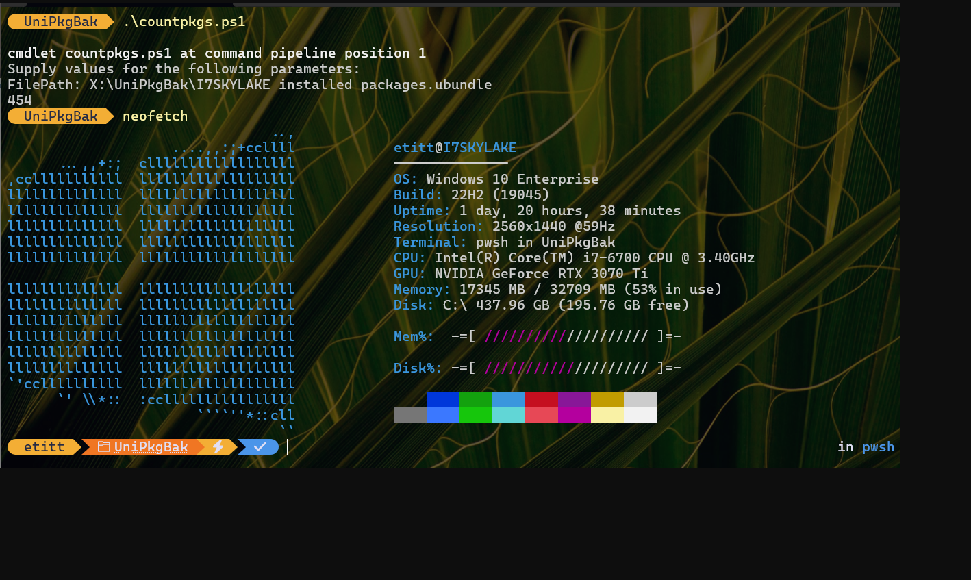This screenshot has width=971, height=580.
Task: Click the FilePath line with I7SKYLAKE path
Action: (250, 85)
